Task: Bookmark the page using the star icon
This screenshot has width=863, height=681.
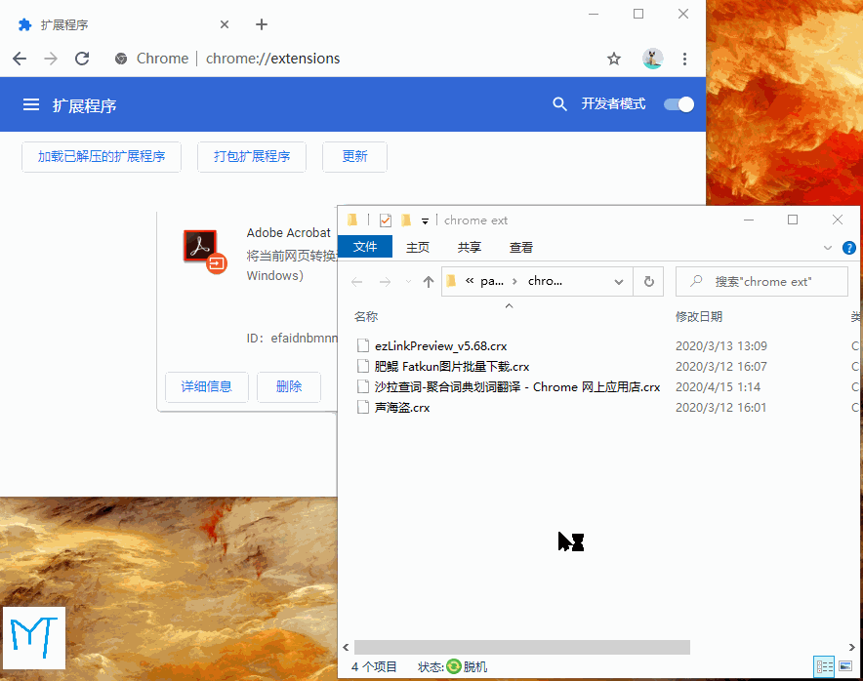Action: (x=614, y=59)
